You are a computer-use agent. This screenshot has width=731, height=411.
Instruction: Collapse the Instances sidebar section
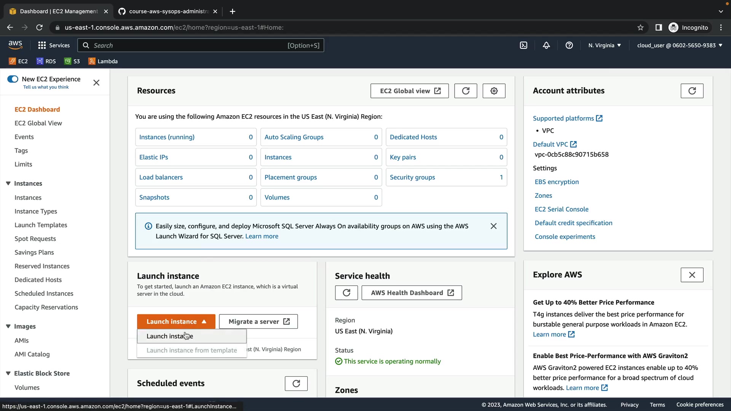8,183
